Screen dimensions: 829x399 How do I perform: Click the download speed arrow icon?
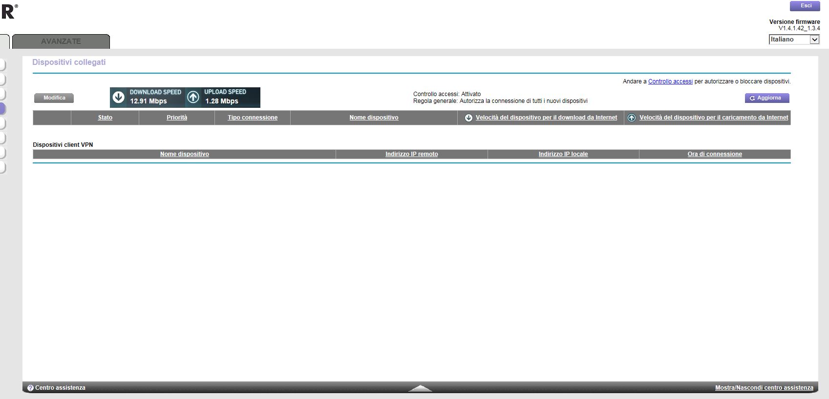[119, 98]
